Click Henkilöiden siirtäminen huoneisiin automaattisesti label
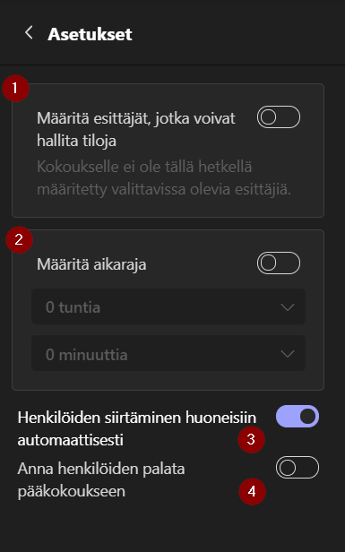This screenshot has height=552, width=345. click(137, 428)
